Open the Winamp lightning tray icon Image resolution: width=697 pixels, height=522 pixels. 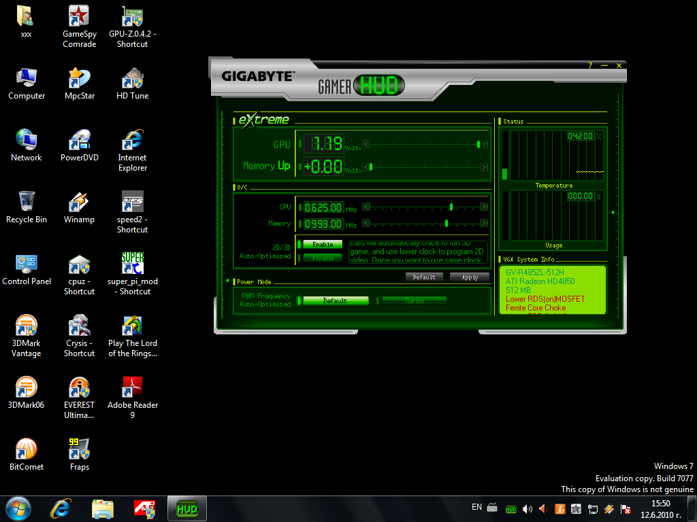coord(609,508)
